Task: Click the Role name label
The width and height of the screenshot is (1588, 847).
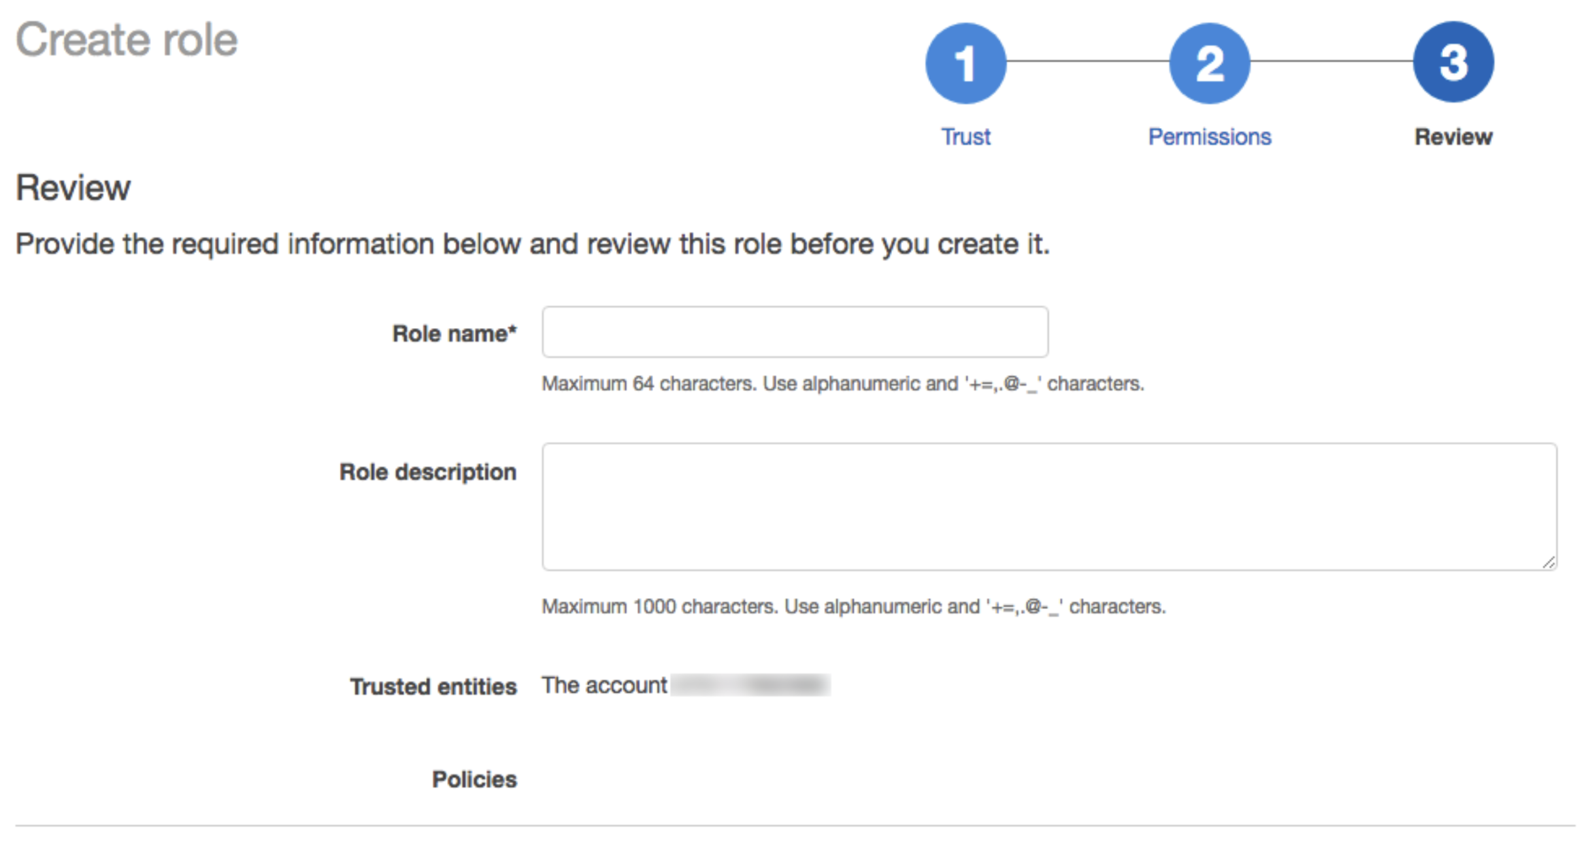Action: pos(454,333)
